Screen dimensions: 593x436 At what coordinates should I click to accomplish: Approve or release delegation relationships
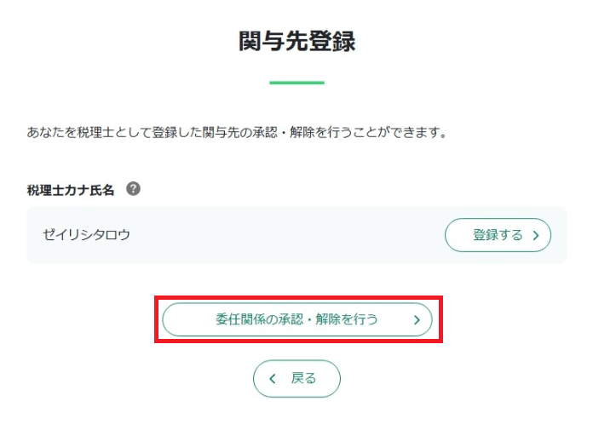296,320
